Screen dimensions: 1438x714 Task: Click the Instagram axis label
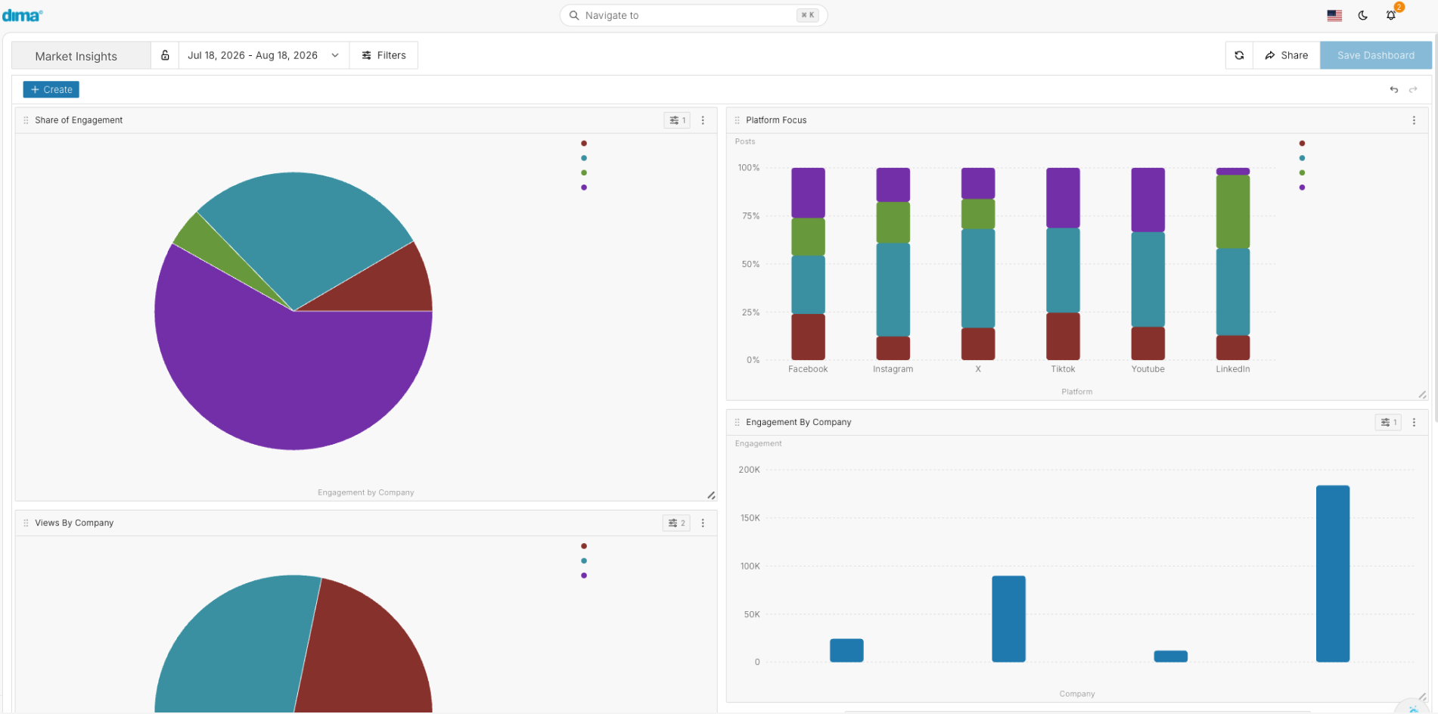[x=893, y=369]
